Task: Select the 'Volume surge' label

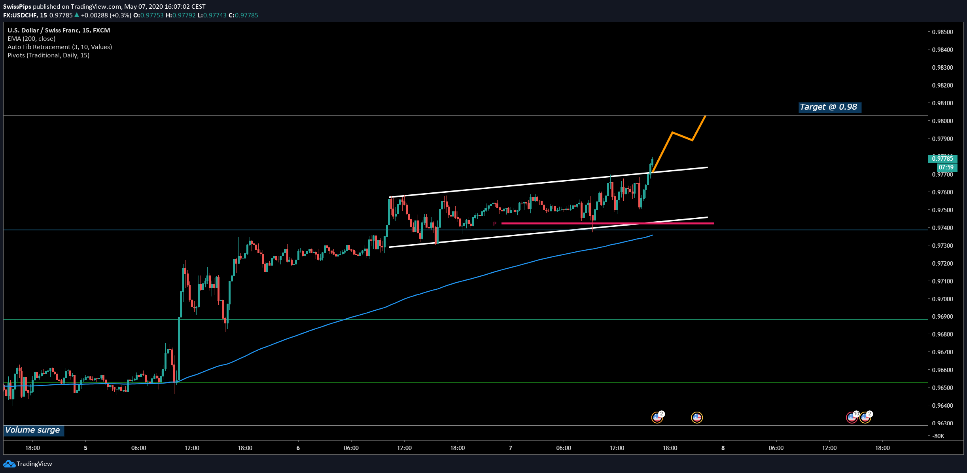Action: (x=33, y=430)
